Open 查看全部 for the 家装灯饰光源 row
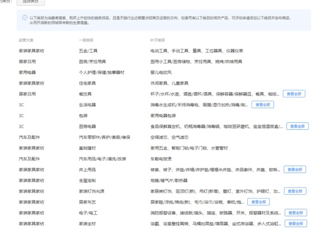The height and width of the screenshot is (242, 317). click(295, 191)
